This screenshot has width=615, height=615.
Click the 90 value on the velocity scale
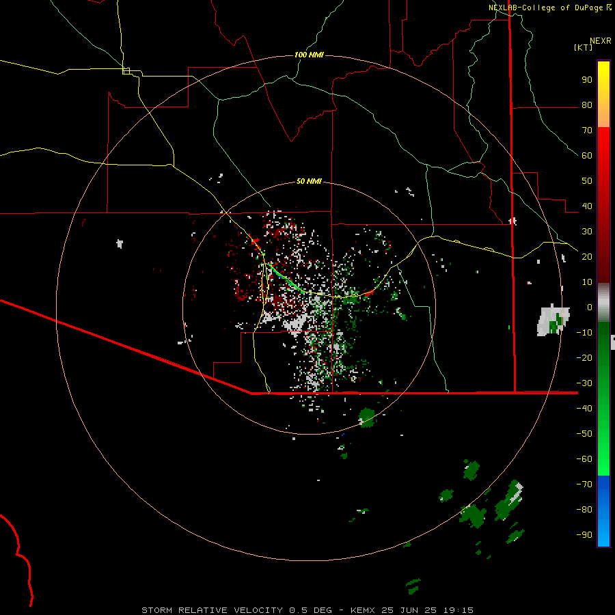coord(587,80)
